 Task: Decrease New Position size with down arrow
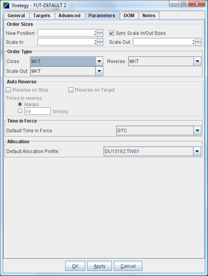tap(100, 35)
